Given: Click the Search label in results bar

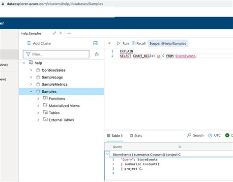Looking at the screenshot, I should (x=198, y=135).
